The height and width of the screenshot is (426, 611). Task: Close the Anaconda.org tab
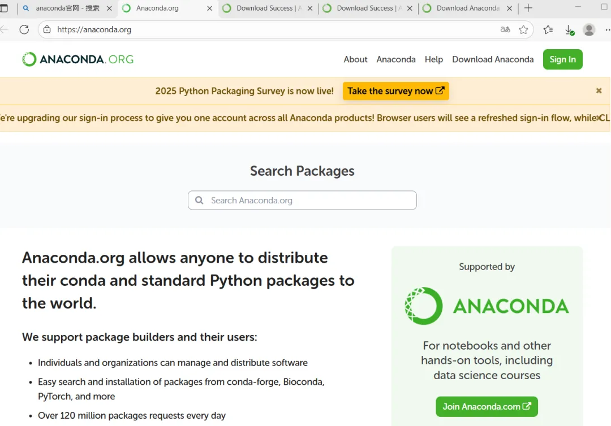tap(210, 8)
